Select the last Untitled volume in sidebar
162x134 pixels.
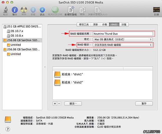tap(22, 54)
